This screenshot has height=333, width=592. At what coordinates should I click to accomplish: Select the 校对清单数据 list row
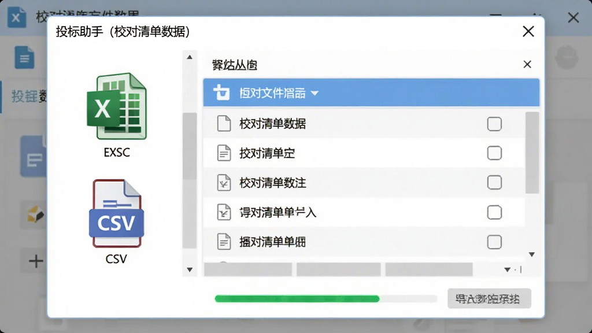click(364, 124)
